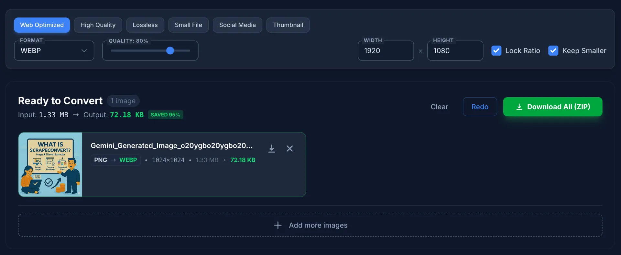This screenshot has width=621, height=255.
Task: Select the High Quality preset
Action: pos(98,25)
